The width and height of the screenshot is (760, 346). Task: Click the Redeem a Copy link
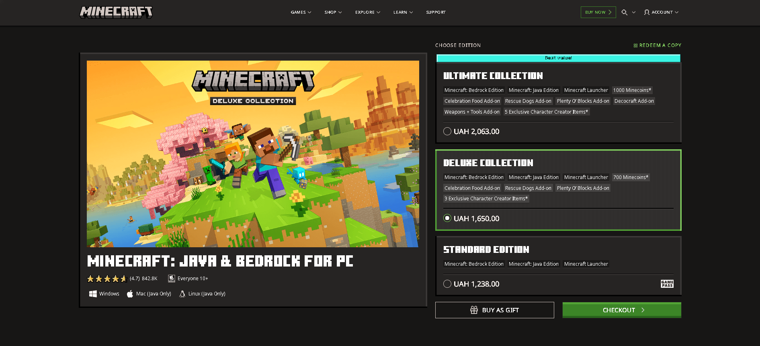point(658,45)
